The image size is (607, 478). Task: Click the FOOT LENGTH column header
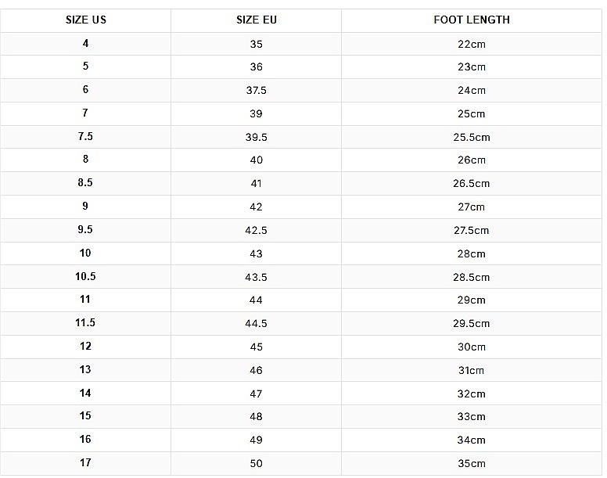472,20
